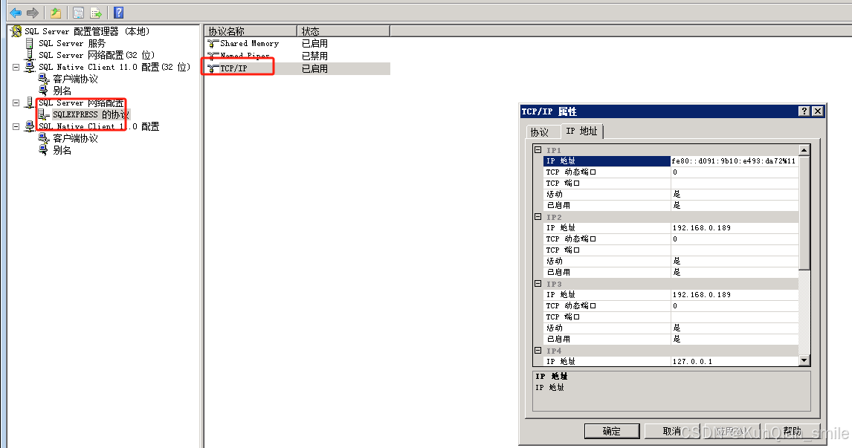Click the 协议名称 column header
Image resolution: width=852 pixels, height=448 pixels.
[x=251, y=31]
